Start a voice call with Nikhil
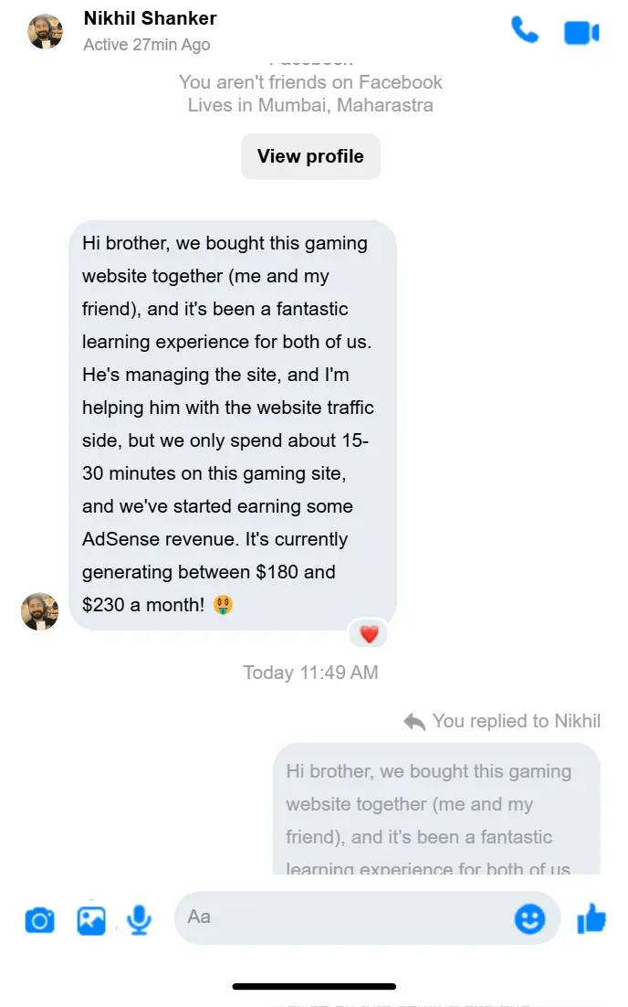Viewport: 628px width, 1007px height. 525,31
